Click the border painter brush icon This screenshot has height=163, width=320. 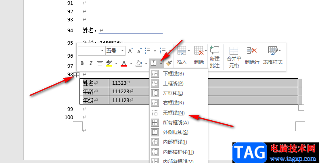(169, 63)
